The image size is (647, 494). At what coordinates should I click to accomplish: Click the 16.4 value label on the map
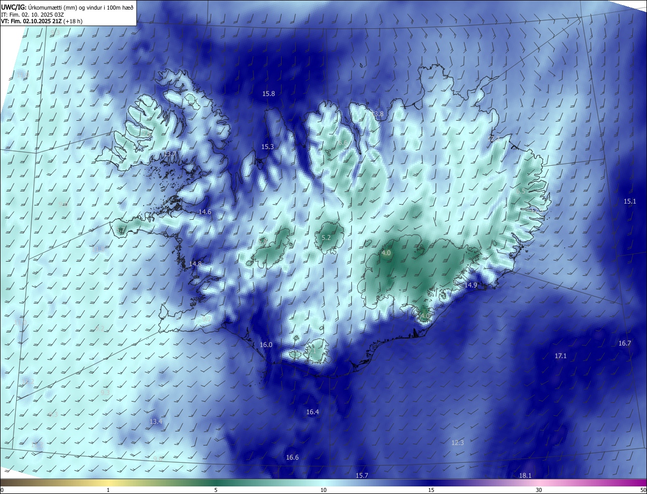312,412
